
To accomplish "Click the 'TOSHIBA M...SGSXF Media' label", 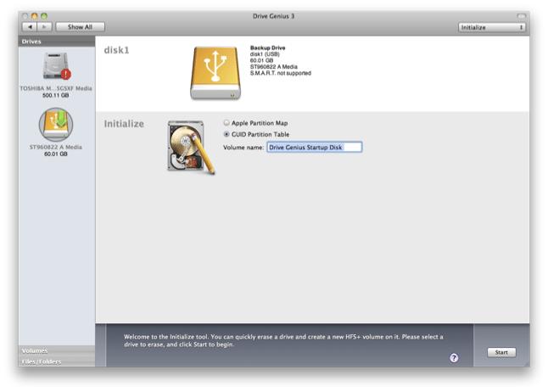I will click(x=56, y=88).
